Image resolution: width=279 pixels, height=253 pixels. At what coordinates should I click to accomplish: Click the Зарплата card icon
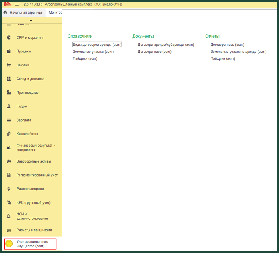[x=9, y=120]
